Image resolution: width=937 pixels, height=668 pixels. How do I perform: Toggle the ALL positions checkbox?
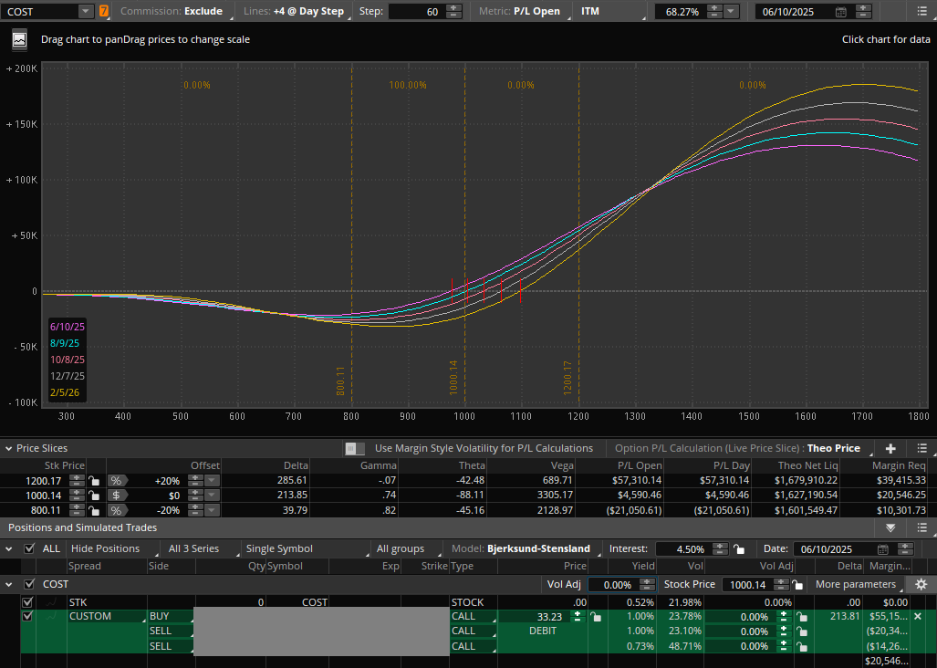click(x=28, y=548)
